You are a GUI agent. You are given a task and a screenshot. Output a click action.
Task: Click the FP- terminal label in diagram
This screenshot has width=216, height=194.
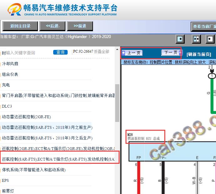pyautogui.click(x=163, y=158)
